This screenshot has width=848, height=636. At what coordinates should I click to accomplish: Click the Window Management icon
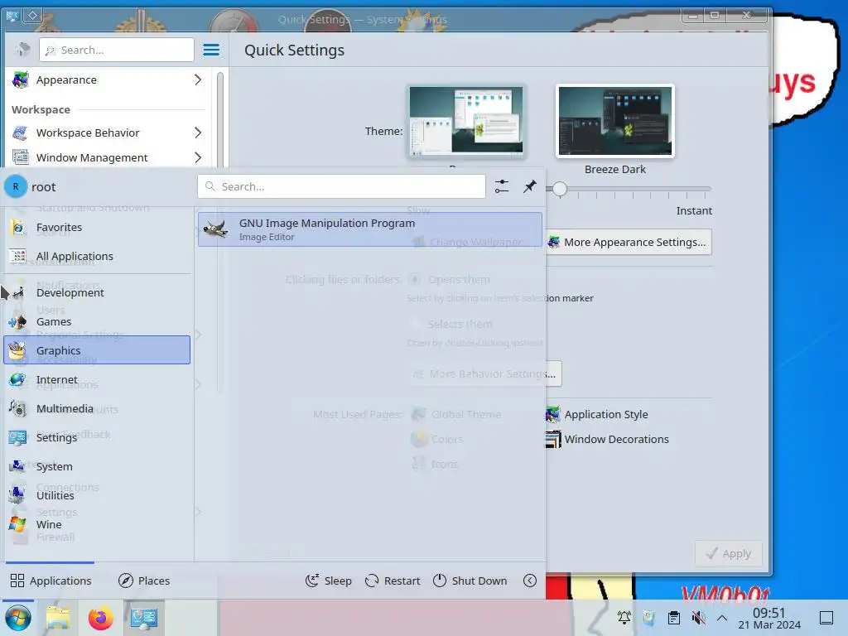(21, 157)
